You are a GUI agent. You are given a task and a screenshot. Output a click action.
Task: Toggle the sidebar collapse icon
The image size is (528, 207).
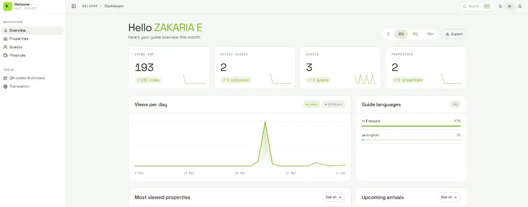click(73, 6)
